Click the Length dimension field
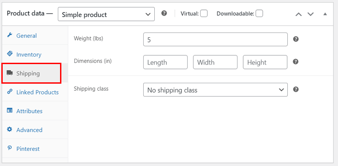The image size is (338, 166). click(x=165, y=62)
